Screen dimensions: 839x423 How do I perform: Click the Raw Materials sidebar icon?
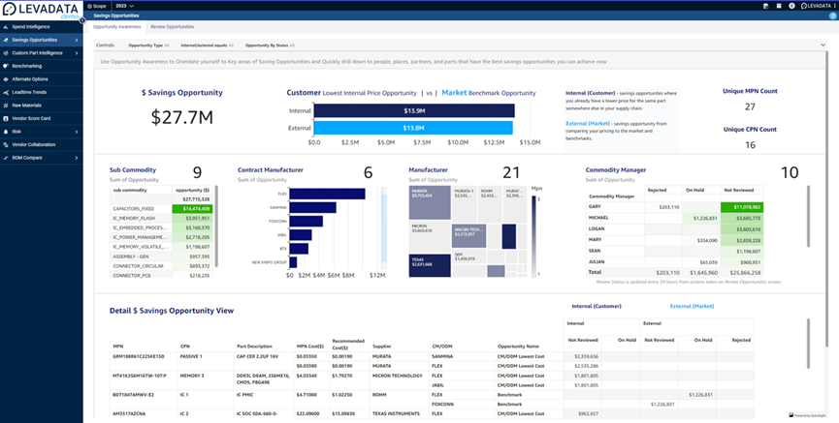(6, 106)
